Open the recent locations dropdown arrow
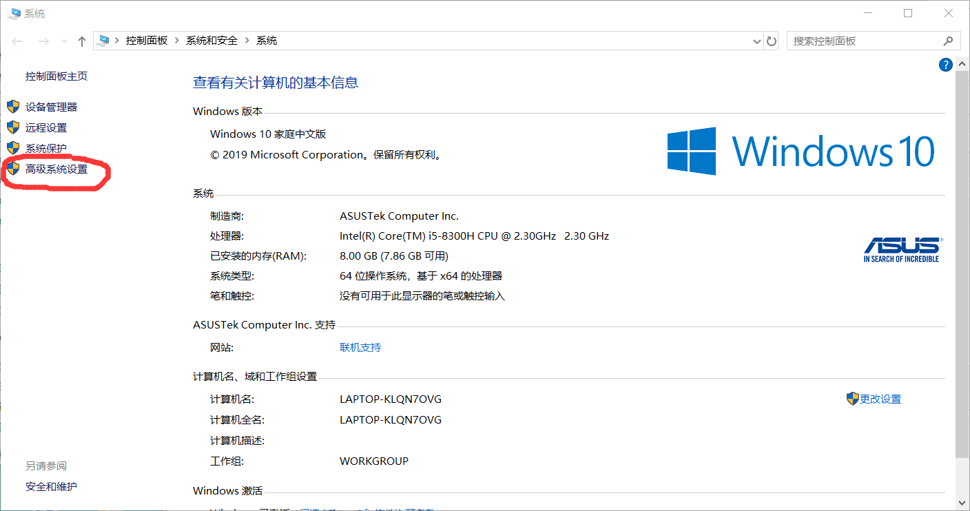 (64, 41)
